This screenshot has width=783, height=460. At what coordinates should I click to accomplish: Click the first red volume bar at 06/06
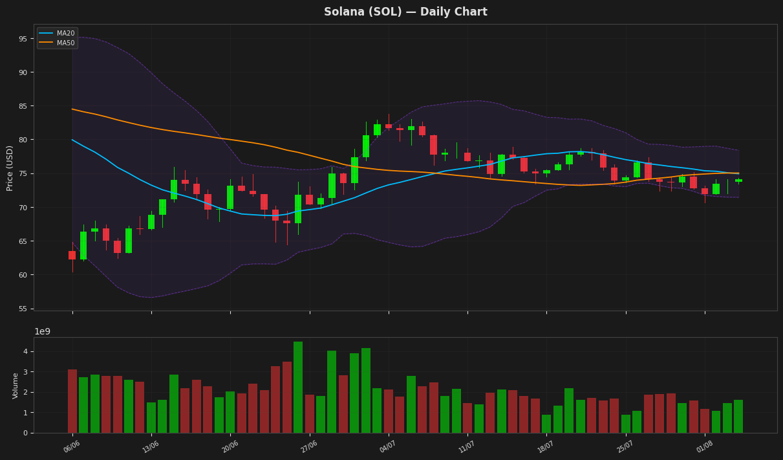[72, 401]
